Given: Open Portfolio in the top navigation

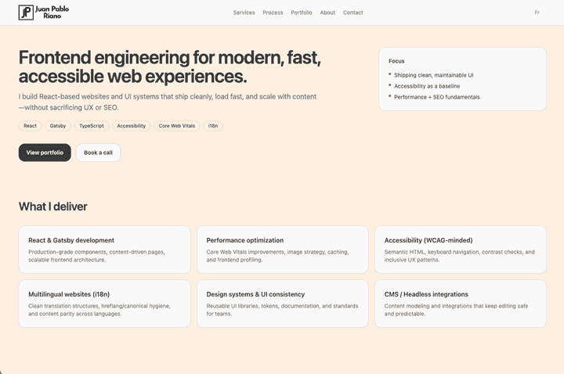Looking at the screenshot, I should click(x=301, y=13).
